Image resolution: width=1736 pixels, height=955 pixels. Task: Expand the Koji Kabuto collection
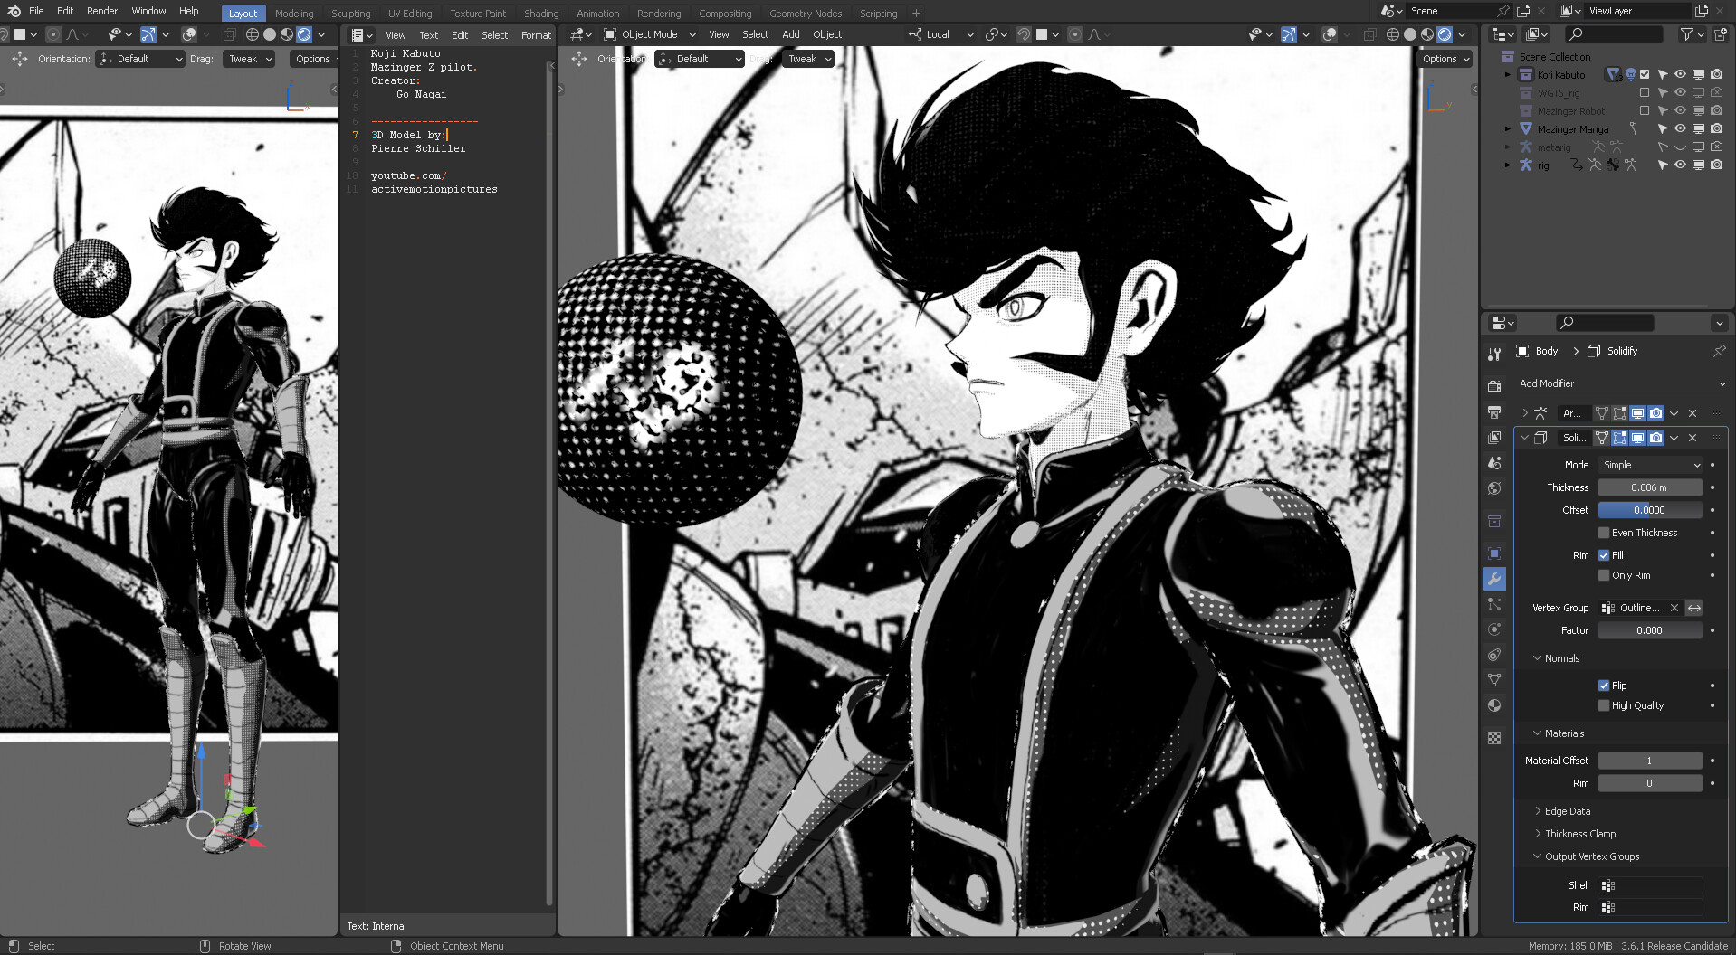coord(1508,75)
